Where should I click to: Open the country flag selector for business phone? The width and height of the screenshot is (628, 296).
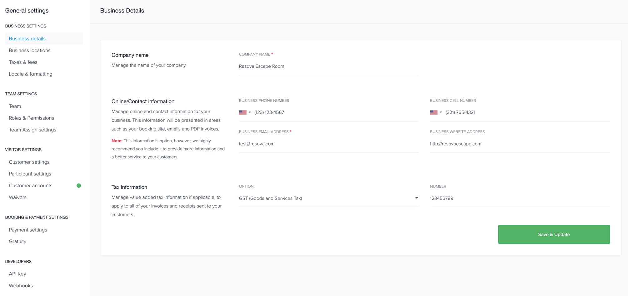(x=243, y=112)
